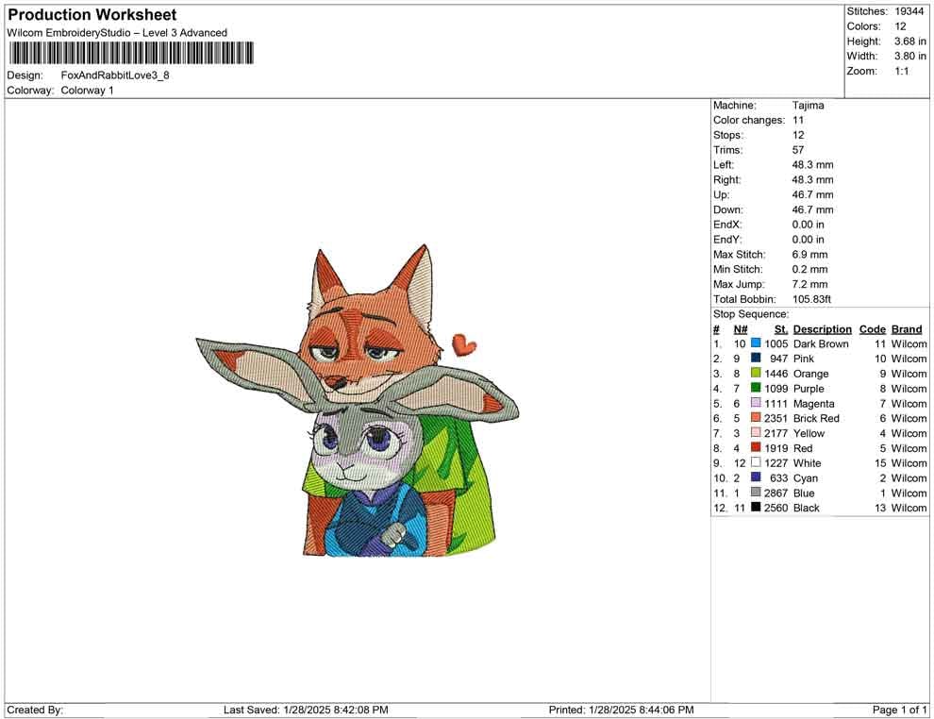Click the Code column header

(x=872, y=329)
